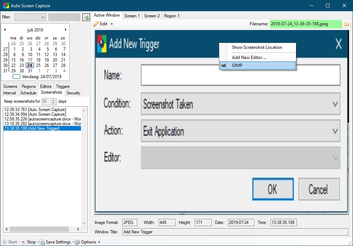Viewport: 353px width, 246px height.
Task: Click the Start button
Action: pos(10,242)
